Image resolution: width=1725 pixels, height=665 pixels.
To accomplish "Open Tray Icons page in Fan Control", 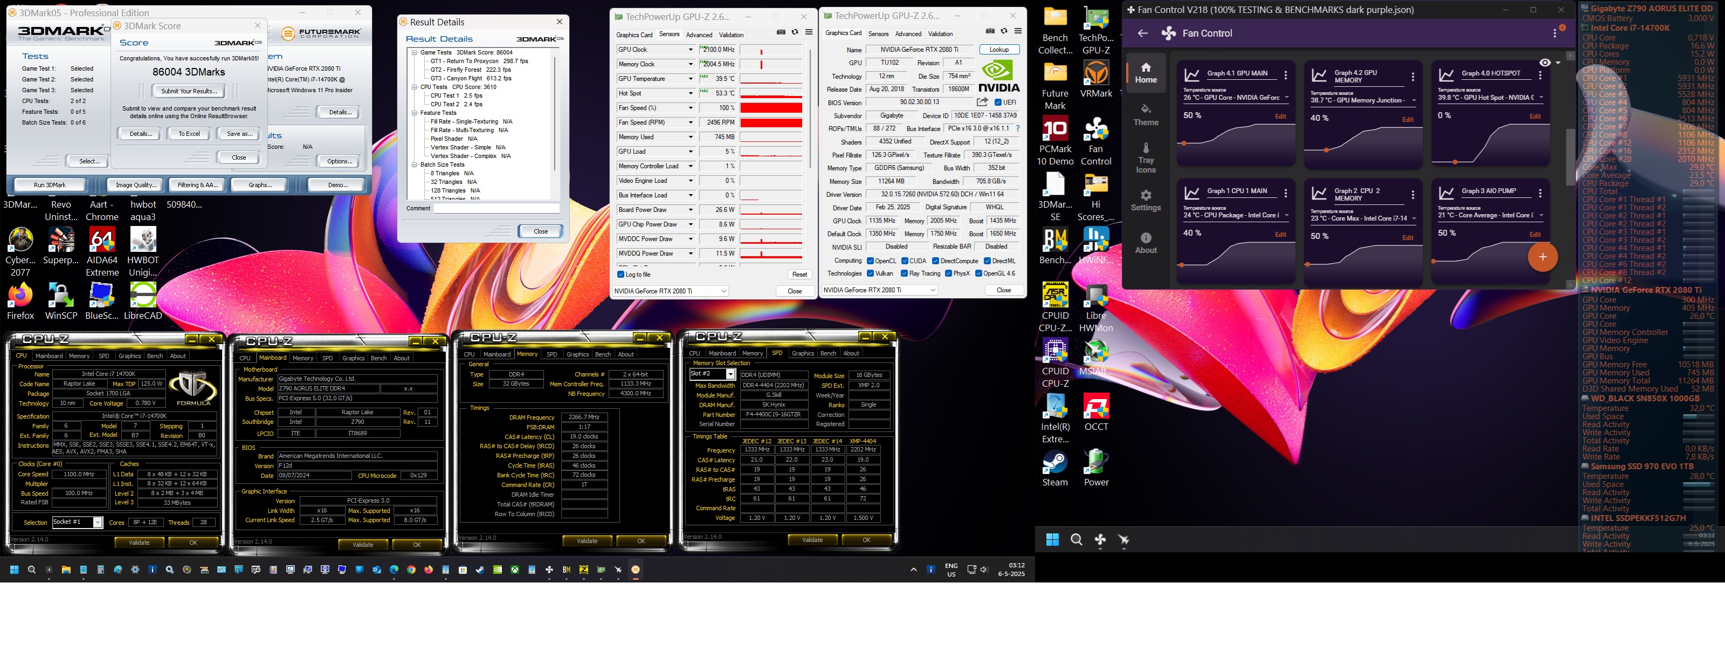I will [1146, 157].
